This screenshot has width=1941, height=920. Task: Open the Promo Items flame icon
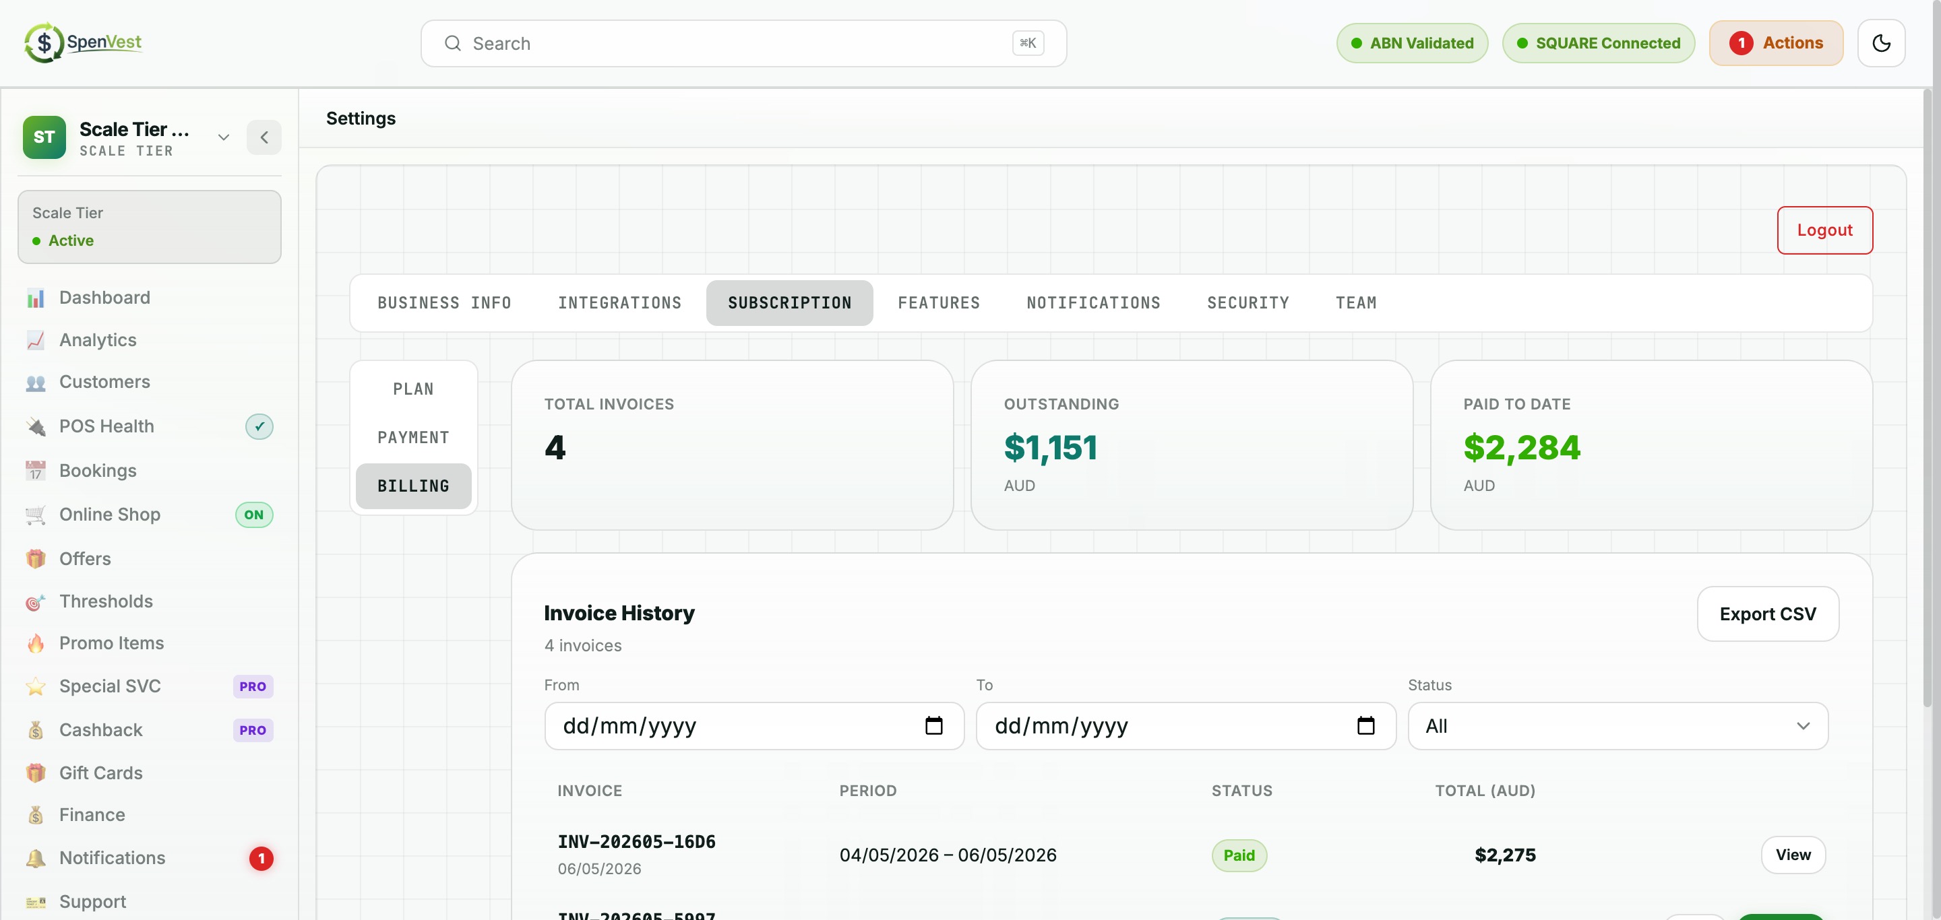point(36,643)
